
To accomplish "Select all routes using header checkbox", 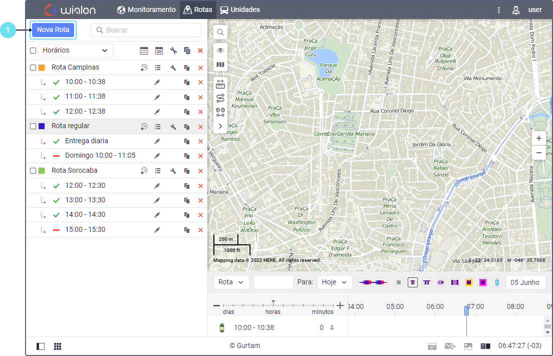I will tap(33, 51).
